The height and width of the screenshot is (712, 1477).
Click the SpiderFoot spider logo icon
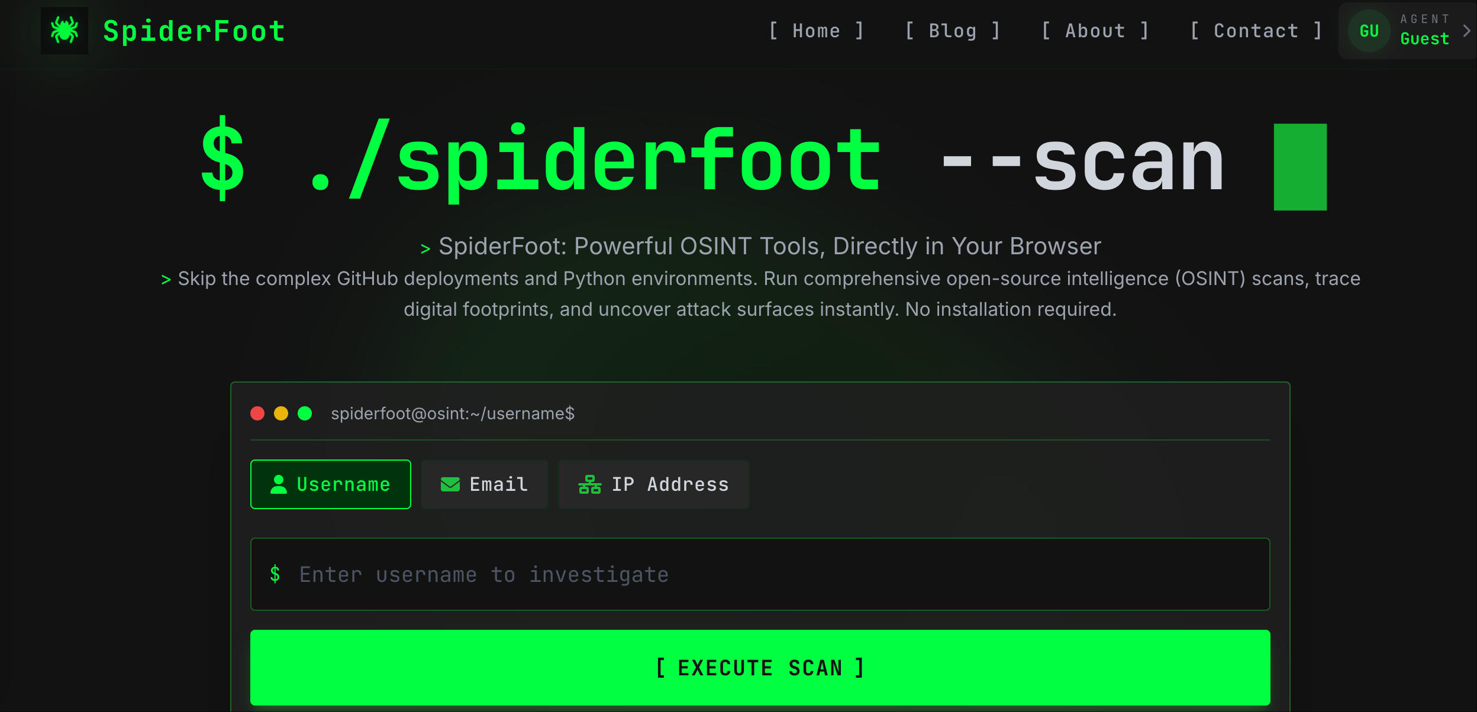coord(65,31)
